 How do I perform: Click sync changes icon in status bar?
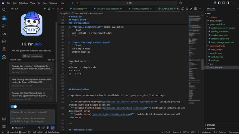(29, 132)
